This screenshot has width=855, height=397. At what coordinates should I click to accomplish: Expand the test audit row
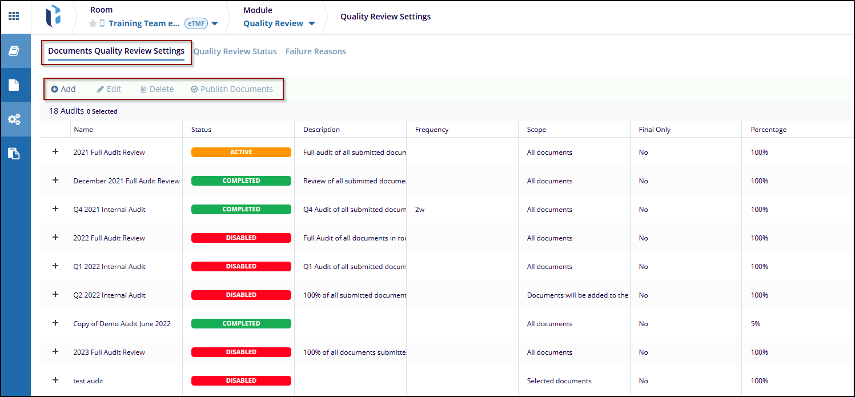pos(55,380)
